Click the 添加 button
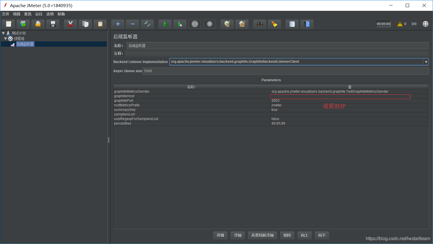 238,235
